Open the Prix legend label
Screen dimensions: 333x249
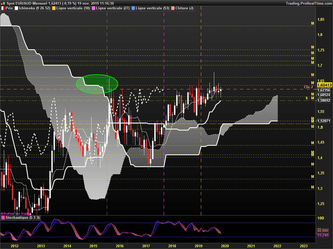coord(9,8)
